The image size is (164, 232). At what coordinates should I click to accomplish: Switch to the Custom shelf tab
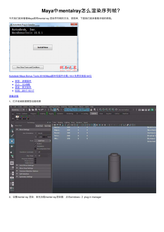point(94,114)
